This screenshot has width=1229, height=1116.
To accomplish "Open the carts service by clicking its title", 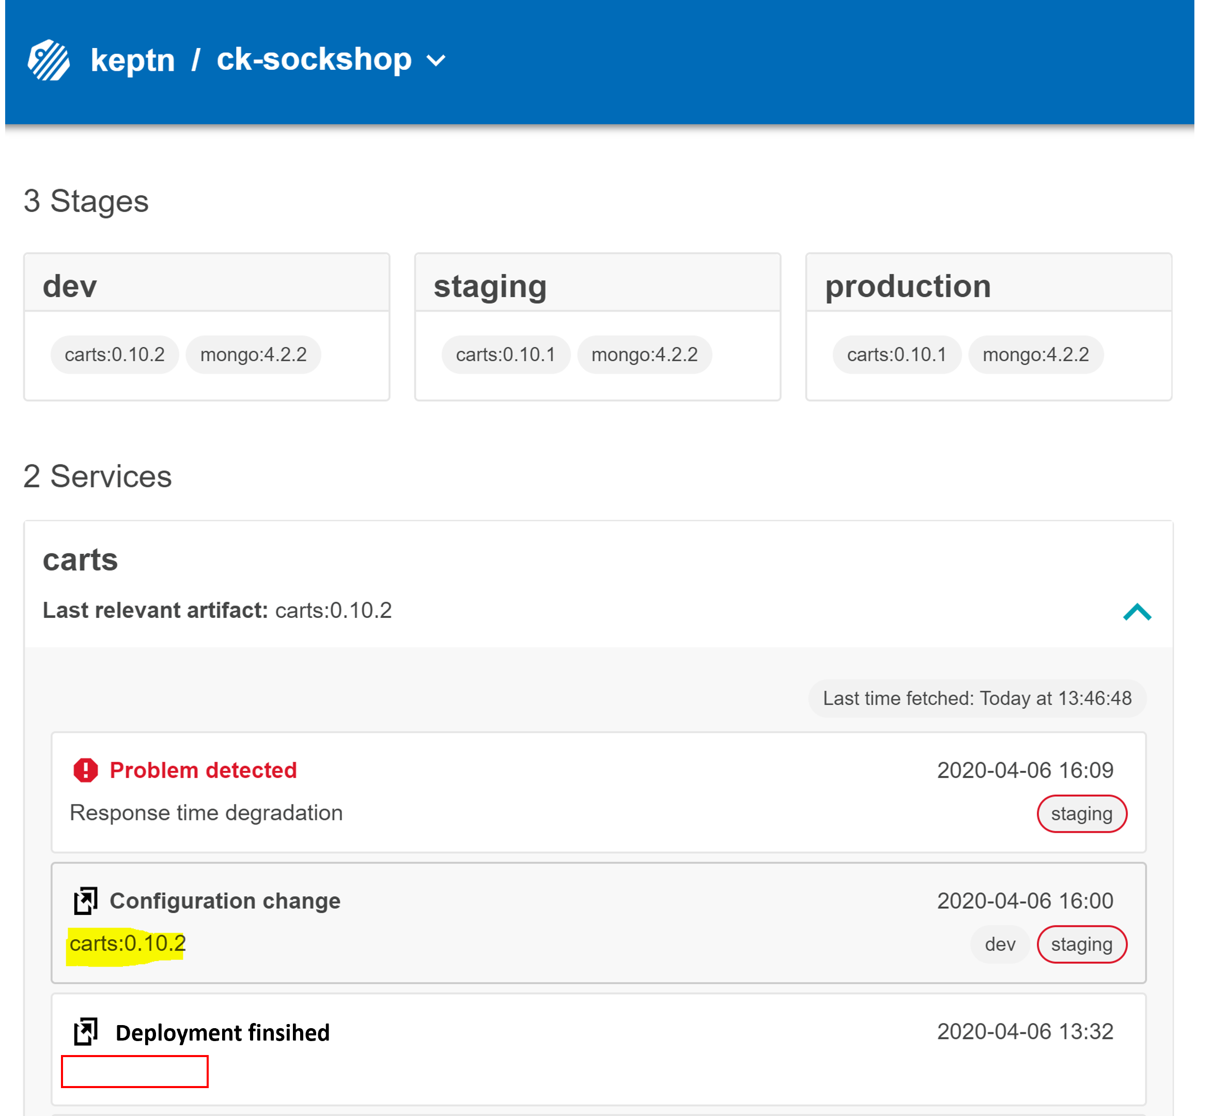I will tap(81, 559).
